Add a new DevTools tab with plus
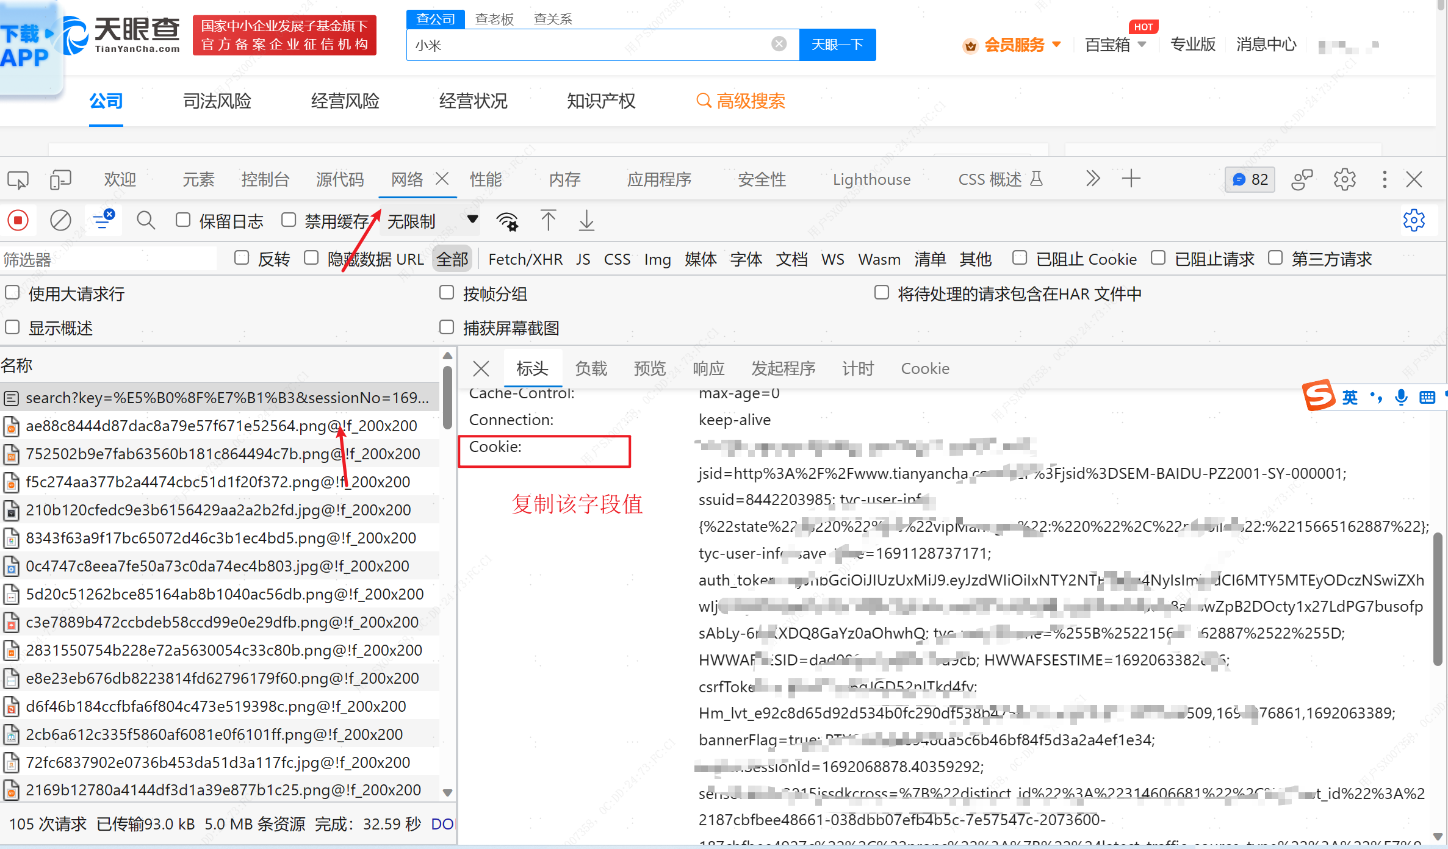 (x=1131, y=179)
